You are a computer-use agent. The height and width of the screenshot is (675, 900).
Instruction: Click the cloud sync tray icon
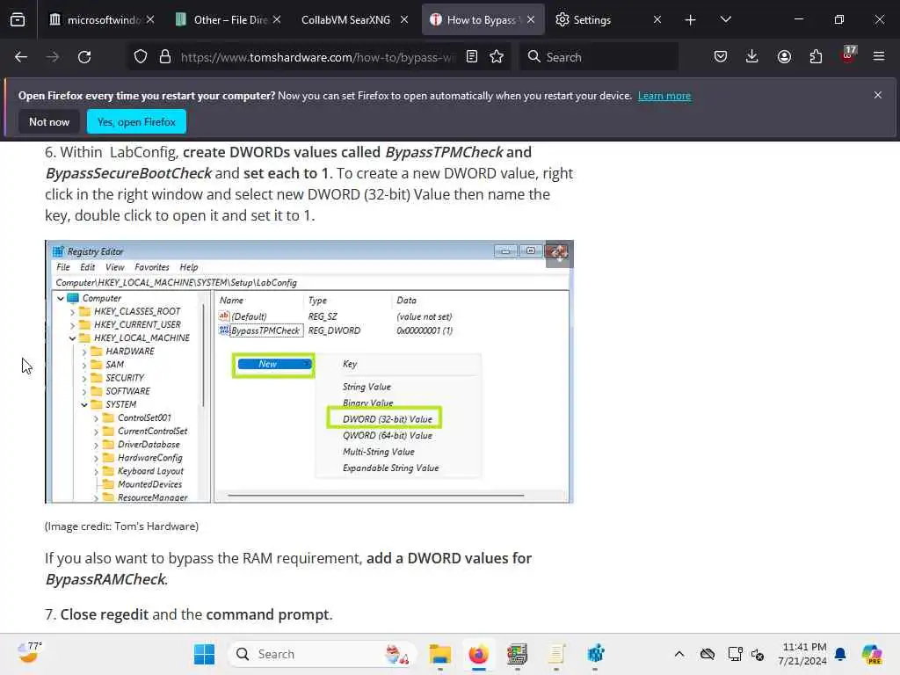point(708,654)
